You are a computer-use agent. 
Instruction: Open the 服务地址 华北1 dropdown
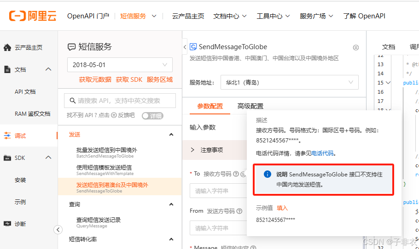(290, 82)
